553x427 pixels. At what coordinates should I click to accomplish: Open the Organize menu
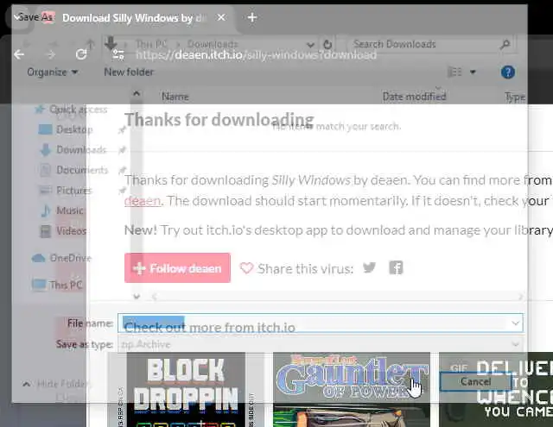52,72
